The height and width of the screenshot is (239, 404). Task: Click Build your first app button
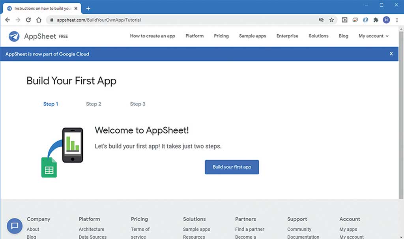point(232,167)
